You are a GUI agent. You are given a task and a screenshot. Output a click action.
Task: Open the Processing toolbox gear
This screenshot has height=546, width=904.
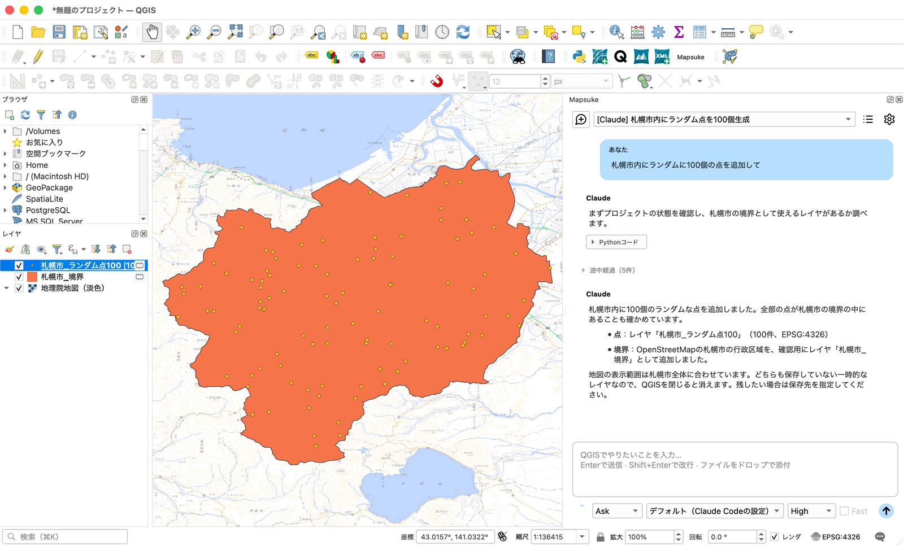point(658,32)
